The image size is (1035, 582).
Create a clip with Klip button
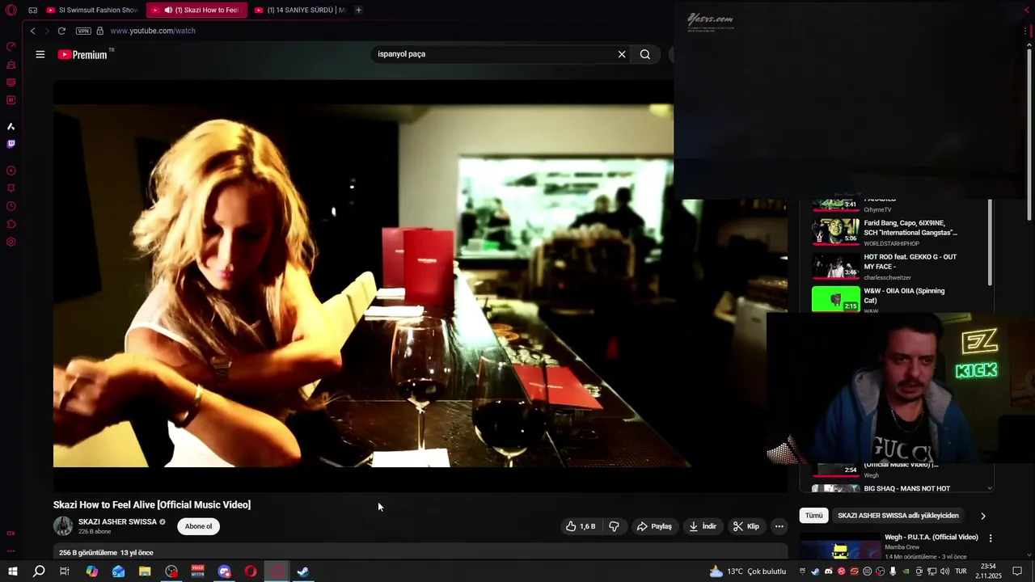(746, 526)
